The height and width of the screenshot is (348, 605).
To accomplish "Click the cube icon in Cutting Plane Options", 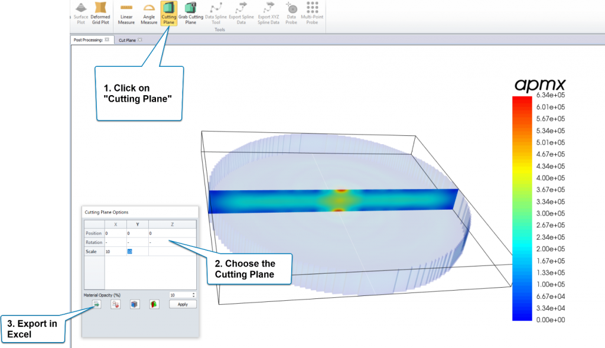I will click(136, 304).
